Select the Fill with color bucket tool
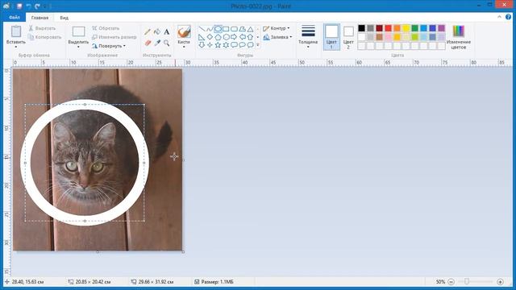The width and height of the screenshot is (516, 290). point(157,32)
